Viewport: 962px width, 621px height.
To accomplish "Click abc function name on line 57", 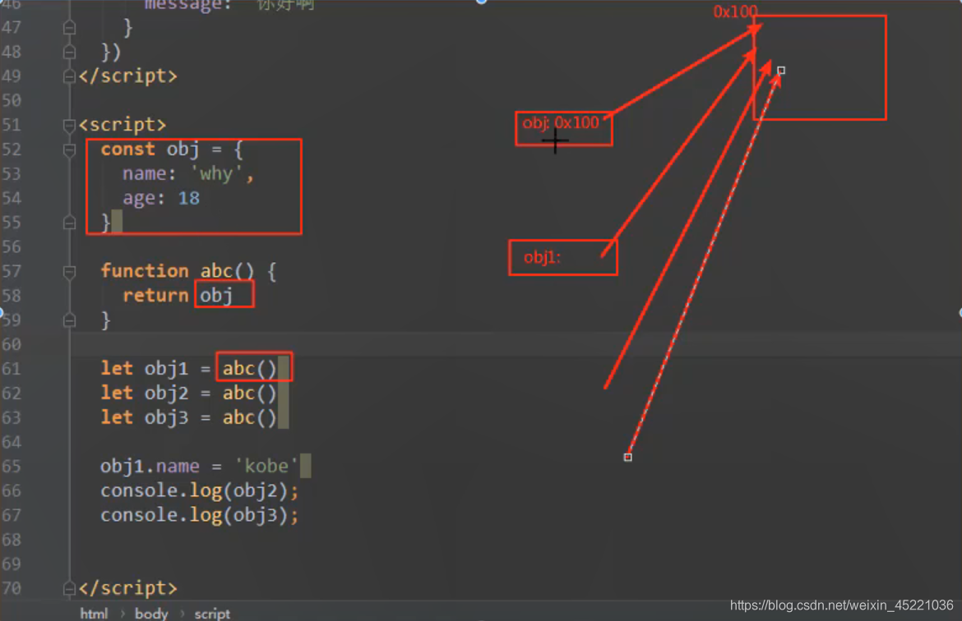I will pyautogui.click(x=216, y=271).
